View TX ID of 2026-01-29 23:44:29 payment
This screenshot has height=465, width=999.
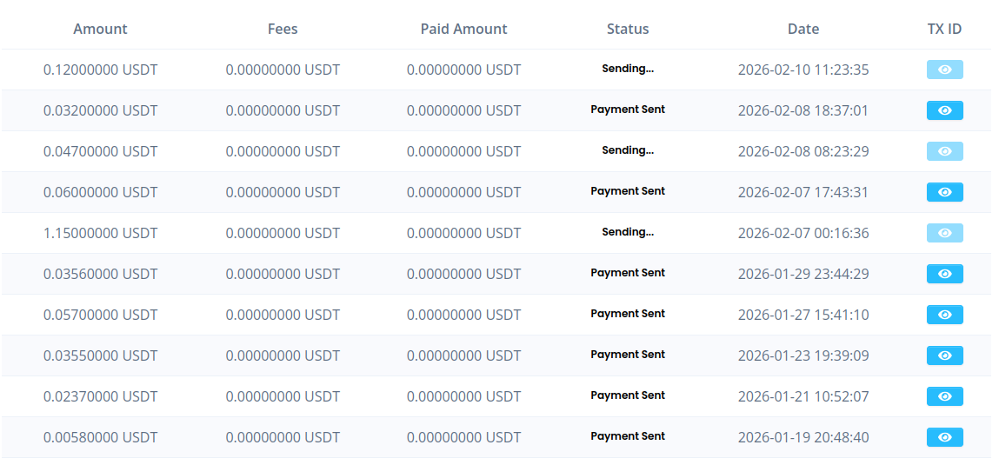click(944, 274)
